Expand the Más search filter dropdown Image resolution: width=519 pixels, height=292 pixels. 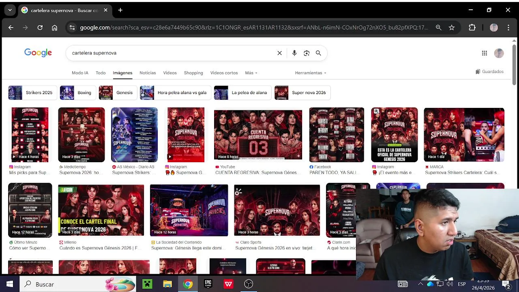tap(251, 73)
